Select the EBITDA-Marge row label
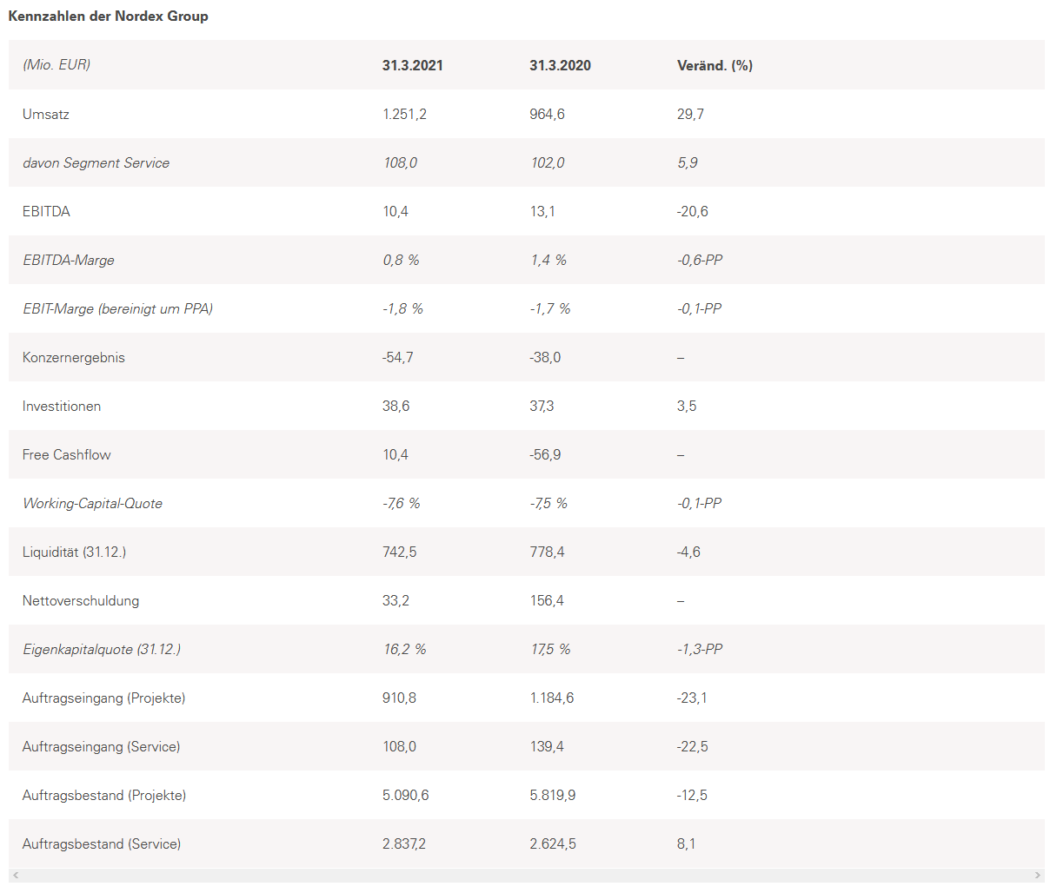The width and height of the screenshot is (1057, 893). pyautogui.click(x=69, y=260)
